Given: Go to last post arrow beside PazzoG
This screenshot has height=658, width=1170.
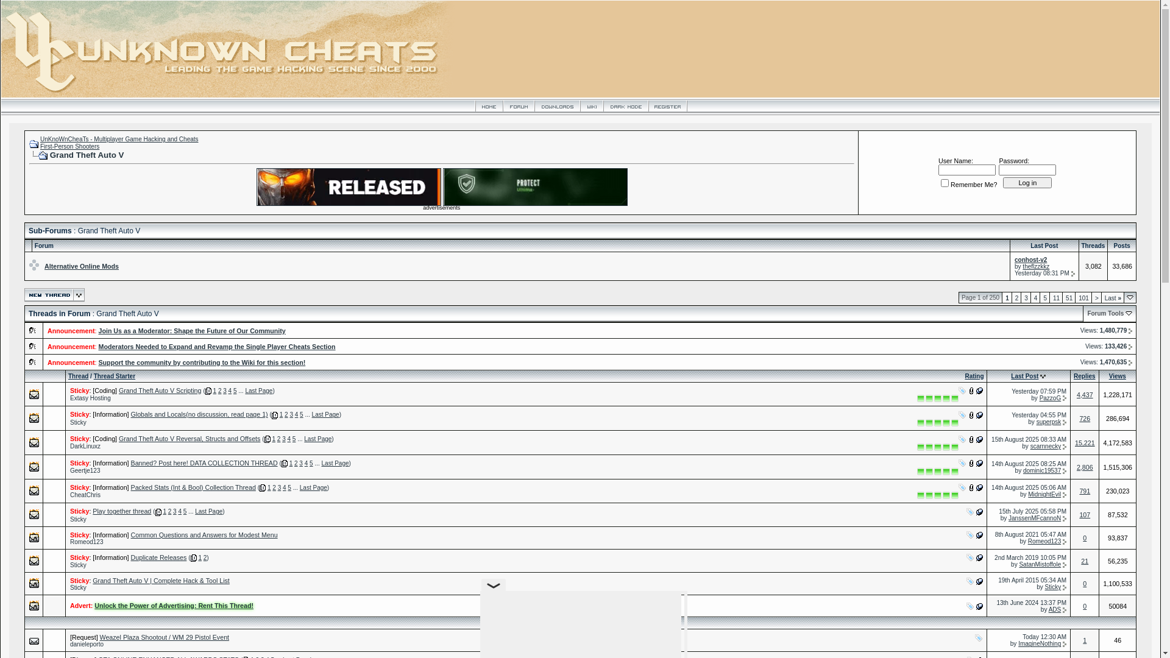Looking at the screenshot, I should pos(1065,398).
